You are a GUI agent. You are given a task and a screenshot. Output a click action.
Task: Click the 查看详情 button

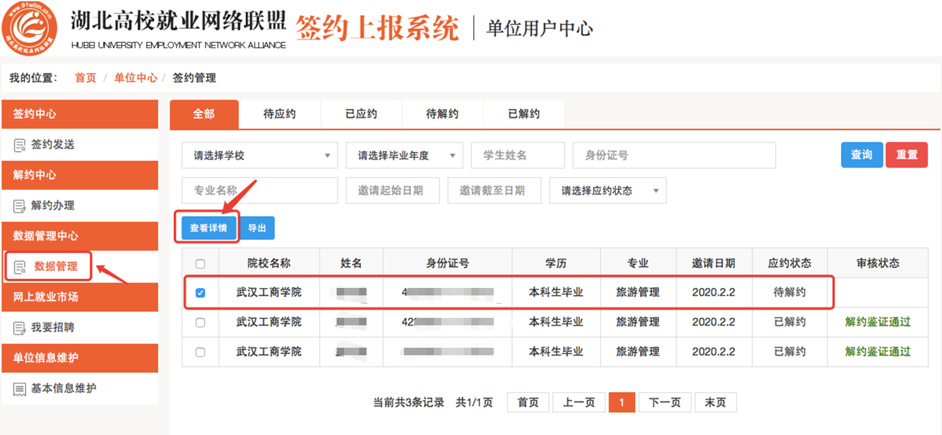pos(208,228)
